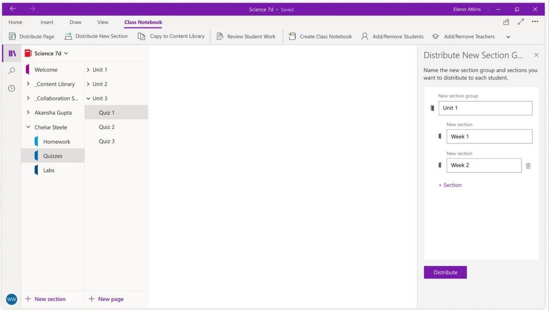The image size is (549, 311).
Task: Open the Quiz 1 page
Action: click(117, 113)
